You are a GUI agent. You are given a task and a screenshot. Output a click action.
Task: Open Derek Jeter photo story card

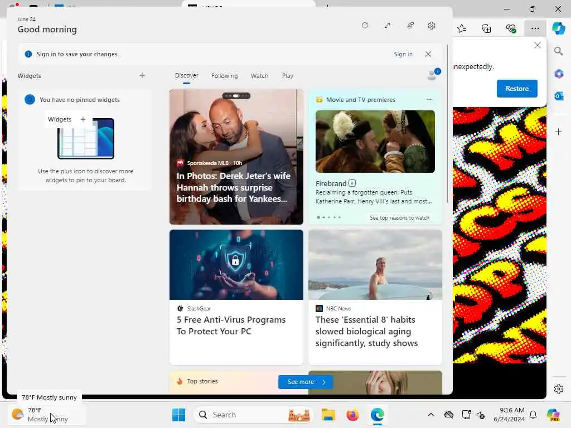coord(236,157)
